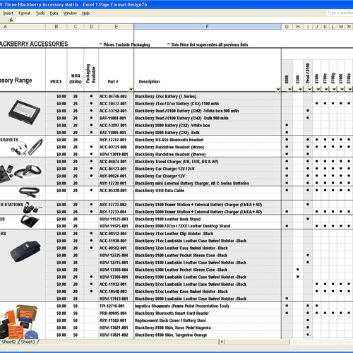The width and height of the screenshot is (353, 353).
Task: Select part number cell ASY-12733-002
Action: pos(116,205)
